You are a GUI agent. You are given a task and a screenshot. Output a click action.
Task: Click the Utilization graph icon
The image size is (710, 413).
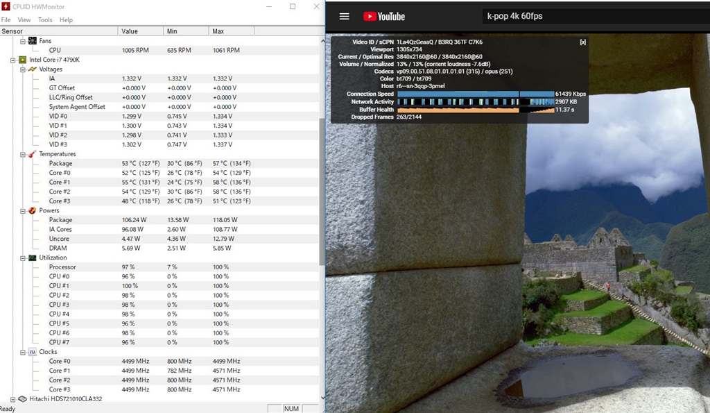tap(33, 258)
